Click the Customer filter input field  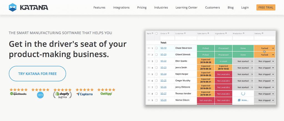coord(186,38)
